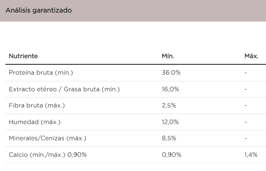Viewport: 266px width, 171px height.
Task: Click the 0,90% value in Mín. column
Action: click(x=171, y=155)
